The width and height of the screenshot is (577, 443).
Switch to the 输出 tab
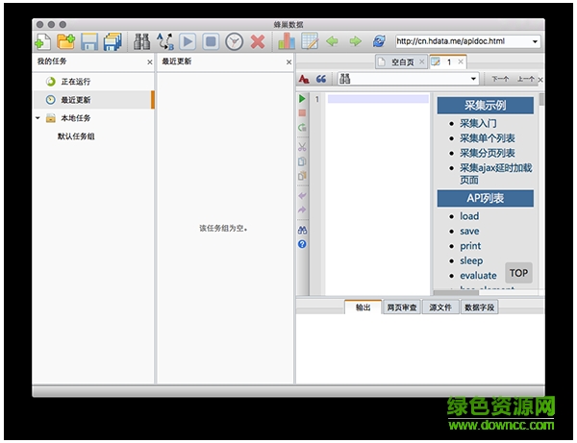click(363, 308)
